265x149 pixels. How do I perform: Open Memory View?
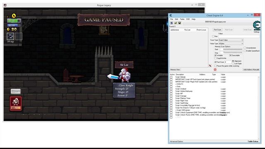pyautogui.click(x=175, y=70)
